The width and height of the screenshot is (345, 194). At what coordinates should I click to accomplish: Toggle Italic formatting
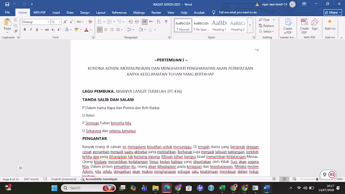point(31,30)
